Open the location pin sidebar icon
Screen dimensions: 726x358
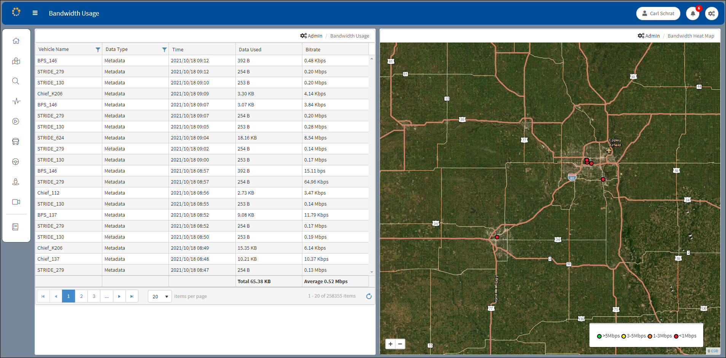16,182
